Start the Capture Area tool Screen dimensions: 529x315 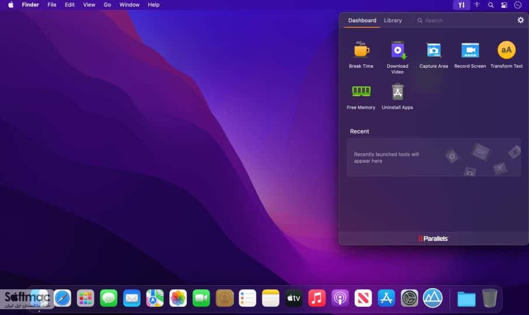(x=433, y=55)
